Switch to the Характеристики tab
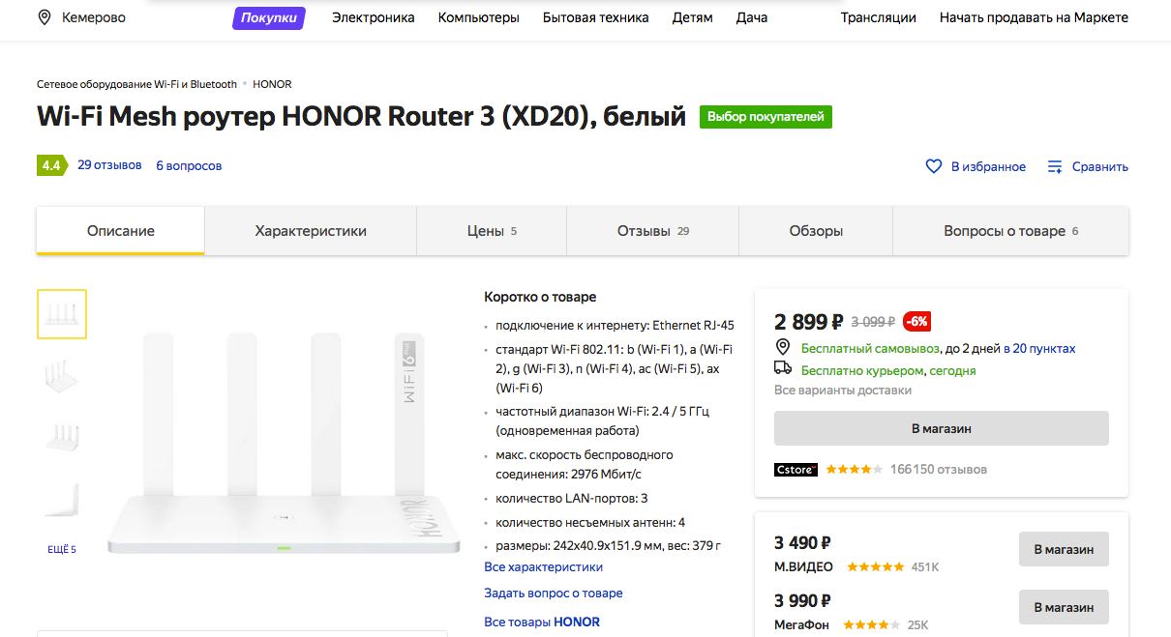 tap(311, 231)
